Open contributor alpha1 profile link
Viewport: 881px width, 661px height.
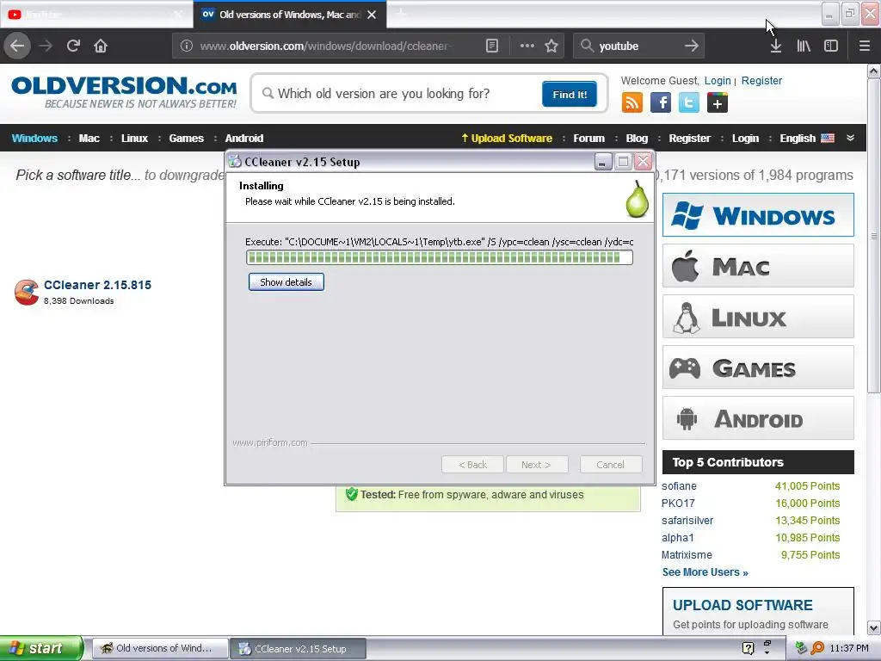tap(678, 537)
